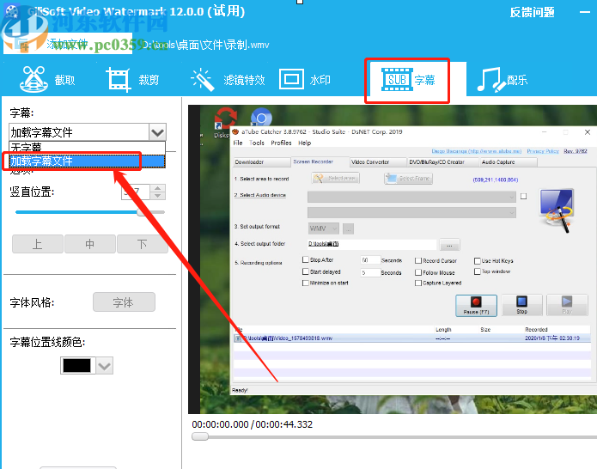Click the Select Frame button in aTube Catcher

tap(408, 178)
